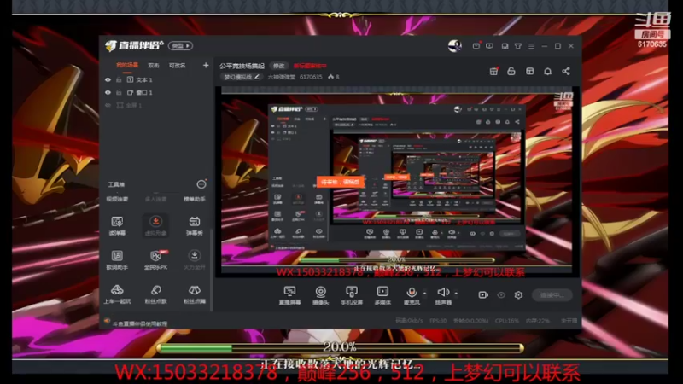Collapse the 工具箱 toolbox with circle button
The width and height of the screenshot is (683, 384).
click(x=201, y=184)
